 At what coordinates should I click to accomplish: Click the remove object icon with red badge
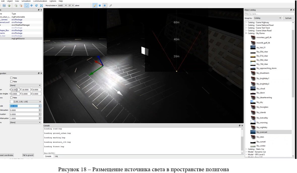[x=21, y=6]
